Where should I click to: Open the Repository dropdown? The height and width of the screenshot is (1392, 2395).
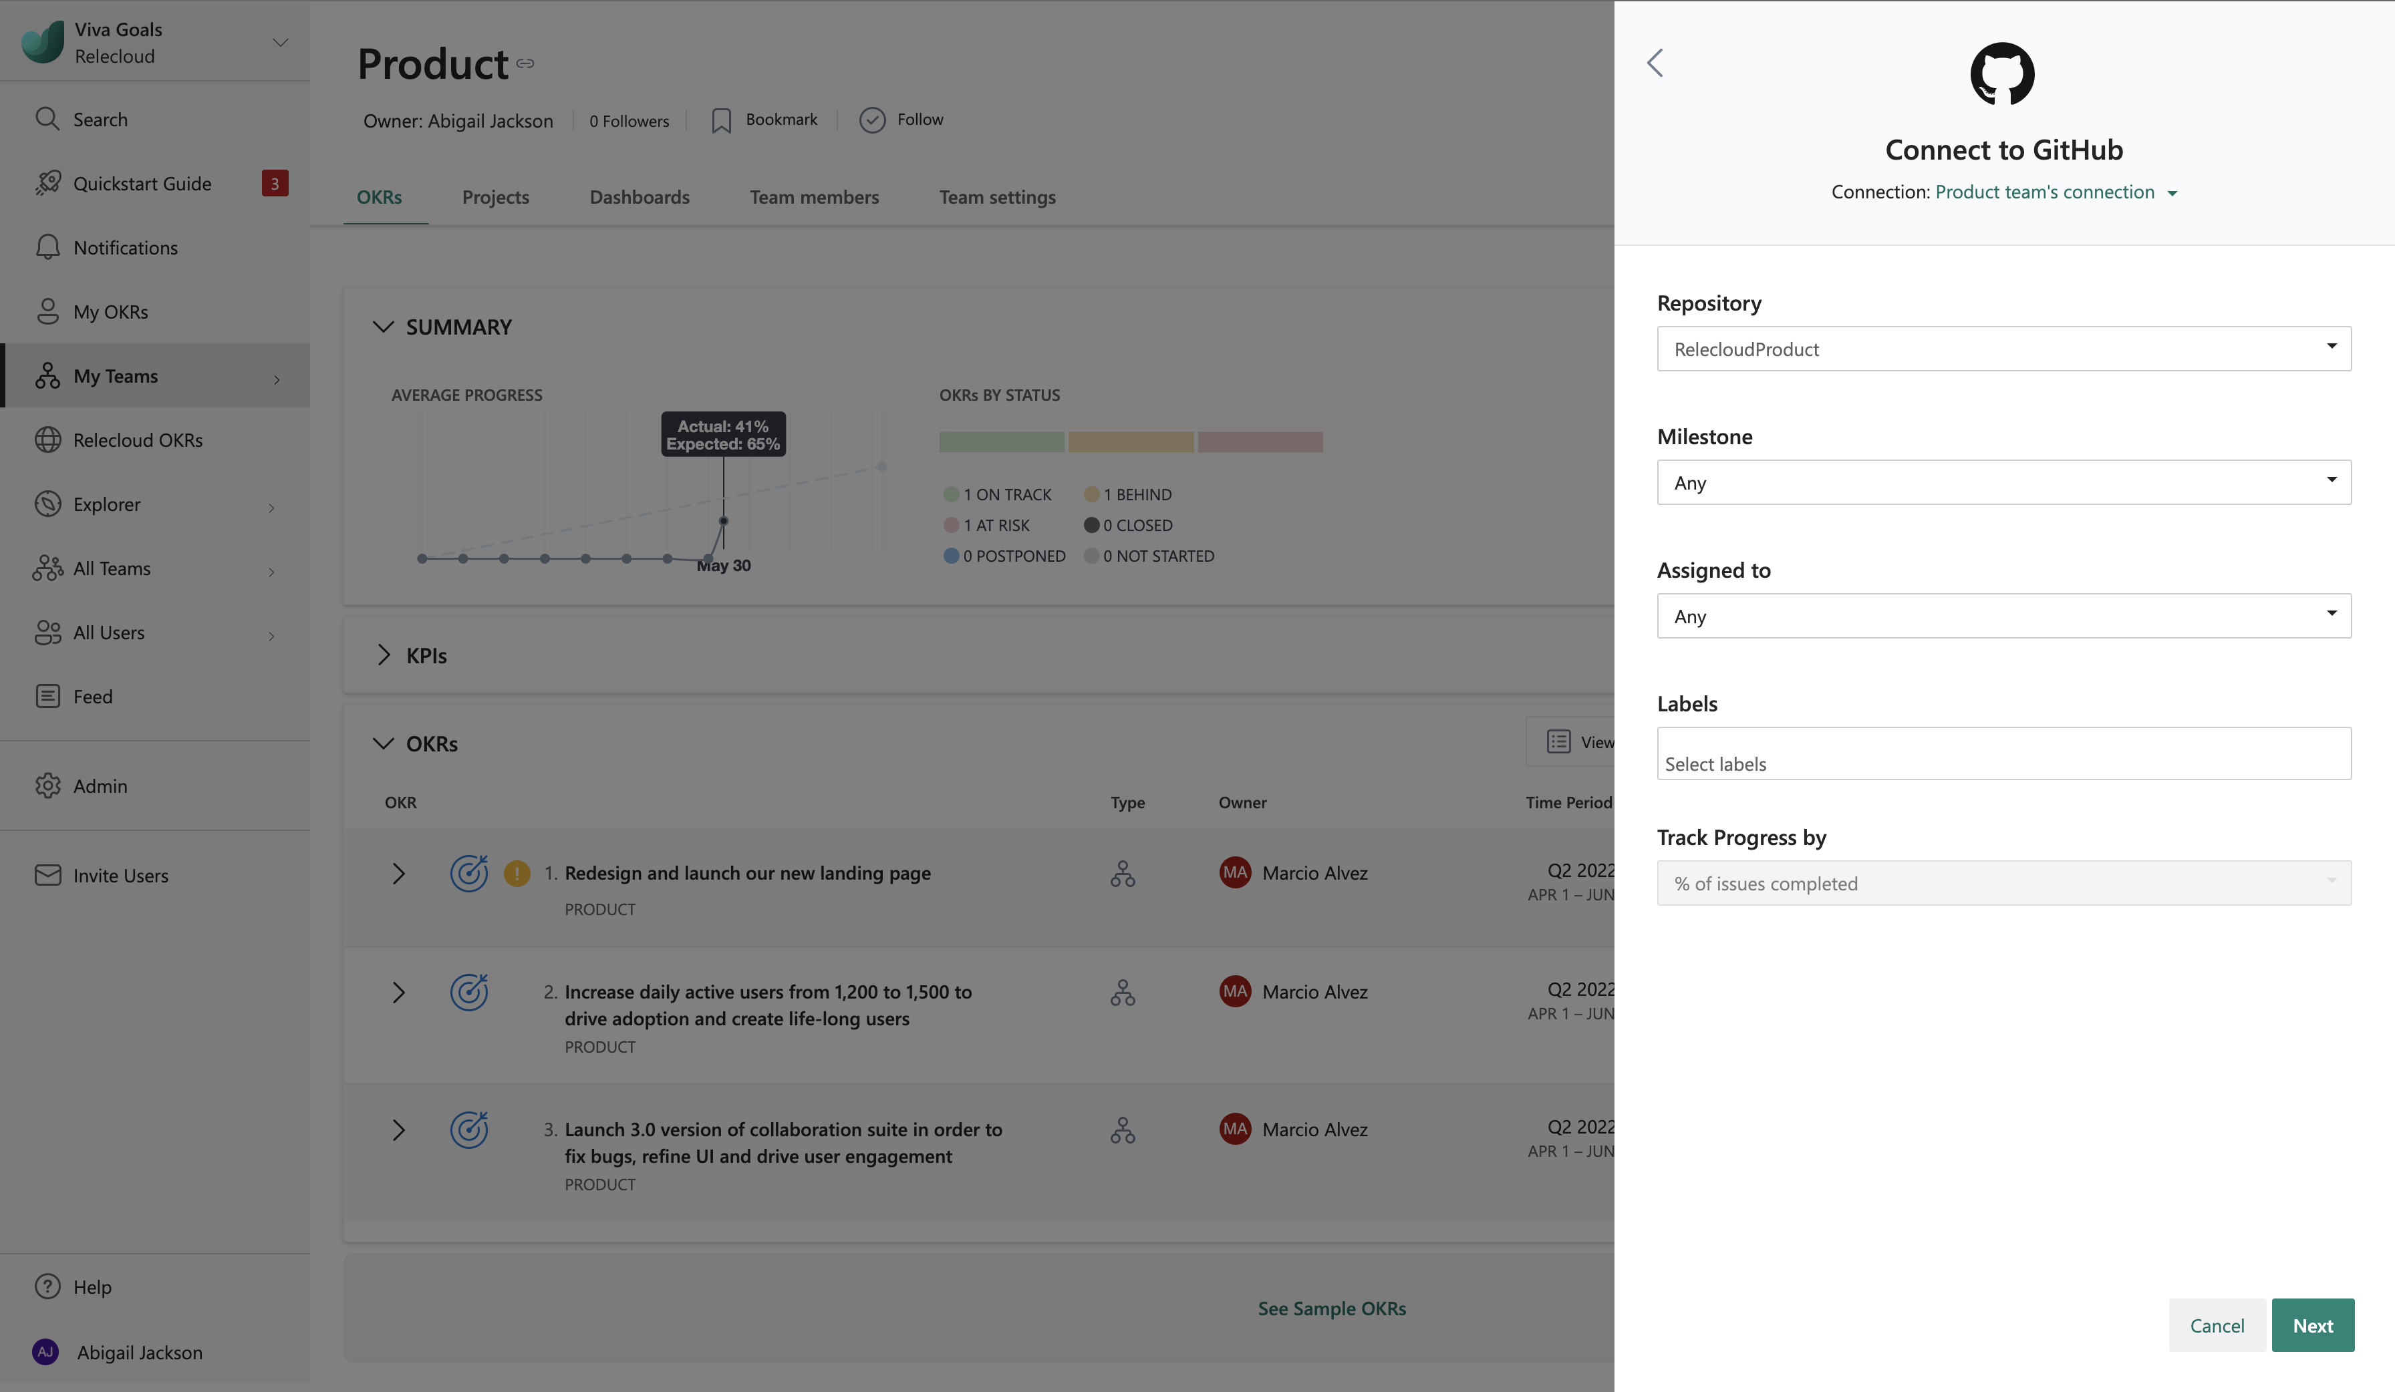[2003, 349]
